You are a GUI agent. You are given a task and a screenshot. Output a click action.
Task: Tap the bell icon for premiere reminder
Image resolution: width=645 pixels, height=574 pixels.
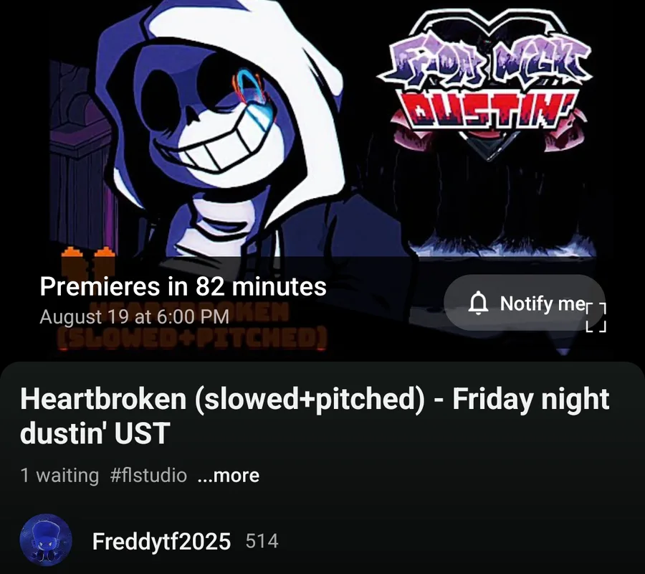[479, 304]
